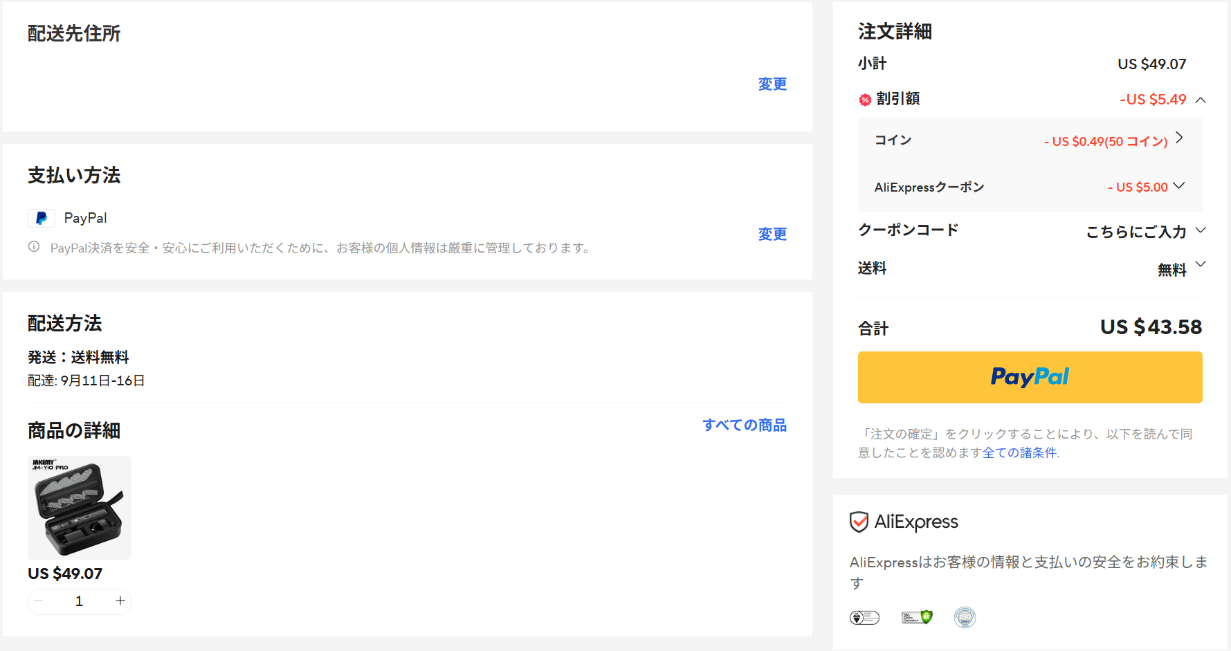
Task: Click the SSL Secure Connection badge
Action: (917, 617)
